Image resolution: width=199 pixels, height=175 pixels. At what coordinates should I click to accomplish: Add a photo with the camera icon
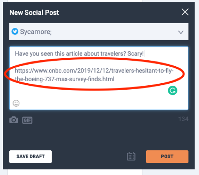[x=14, y=120]
